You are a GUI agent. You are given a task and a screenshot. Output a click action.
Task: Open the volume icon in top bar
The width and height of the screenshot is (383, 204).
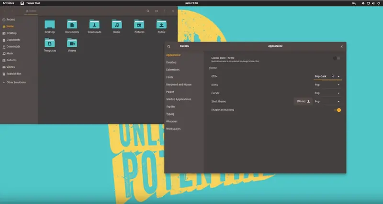pyautogui.click(x=373, y=3)
